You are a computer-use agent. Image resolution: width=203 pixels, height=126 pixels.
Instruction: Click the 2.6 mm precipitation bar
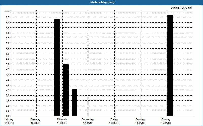pyautogui.click(x=74, y=103)
